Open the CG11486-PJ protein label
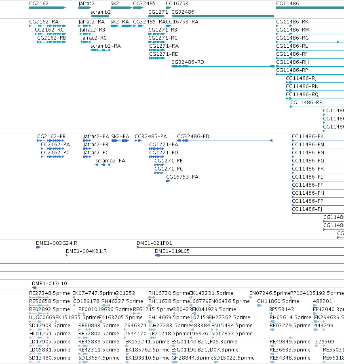Viewport: 344px width, 364px height. (307, 209)
